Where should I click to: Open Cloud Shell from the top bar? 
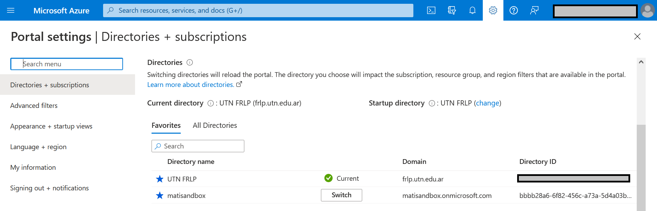(x=431, y=10)
